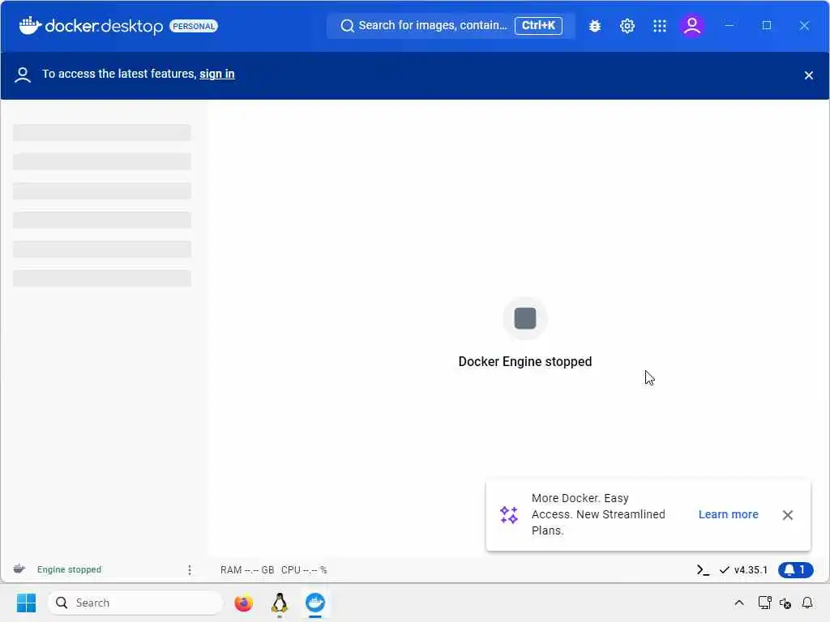Click the sparkles icon in the notification
Viewport: 830px width, 622px height.
tap(509, 514)
